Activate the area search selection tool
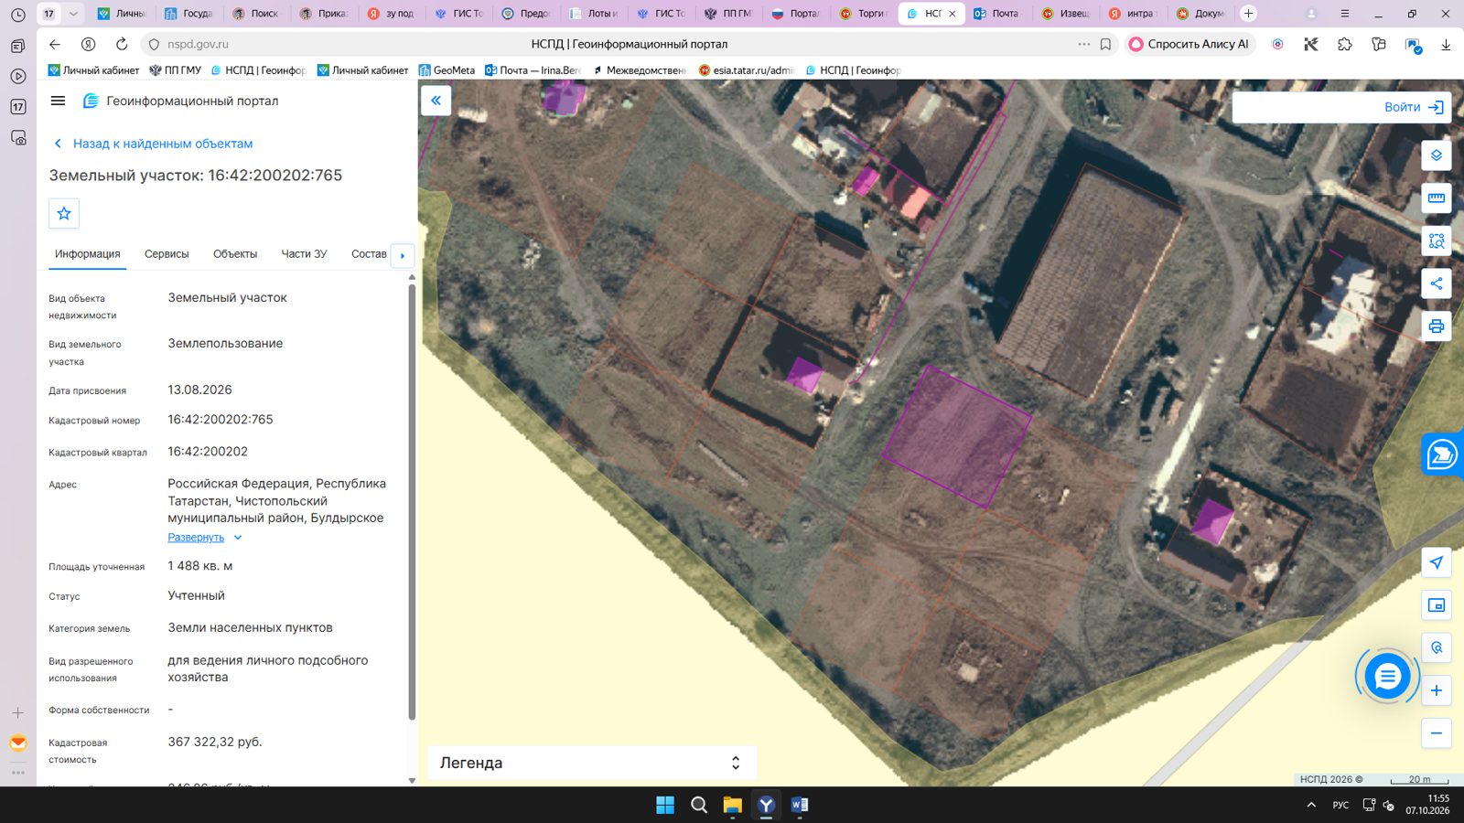 [1437, 240]
